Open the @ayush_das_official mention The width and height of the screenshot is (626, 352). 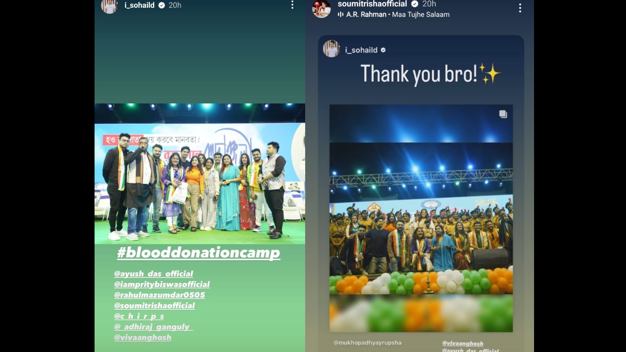[154, 274]
